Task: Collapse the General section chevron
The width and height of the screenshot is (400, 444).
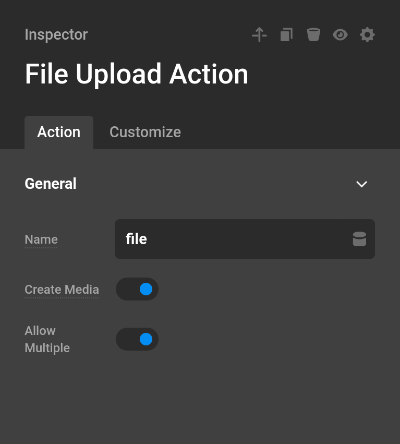Action: click(x=361, y=184)
